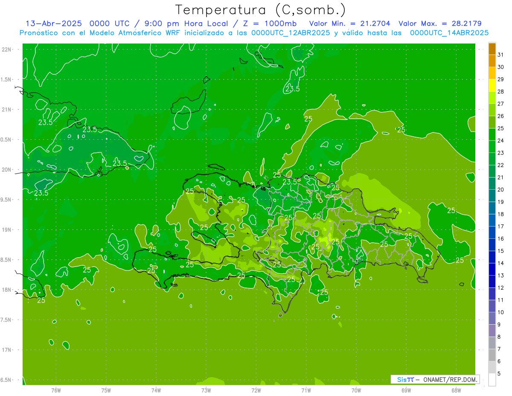Click the "17N" latitude axis label
512x396 pixels.
(x=7, y=350)
